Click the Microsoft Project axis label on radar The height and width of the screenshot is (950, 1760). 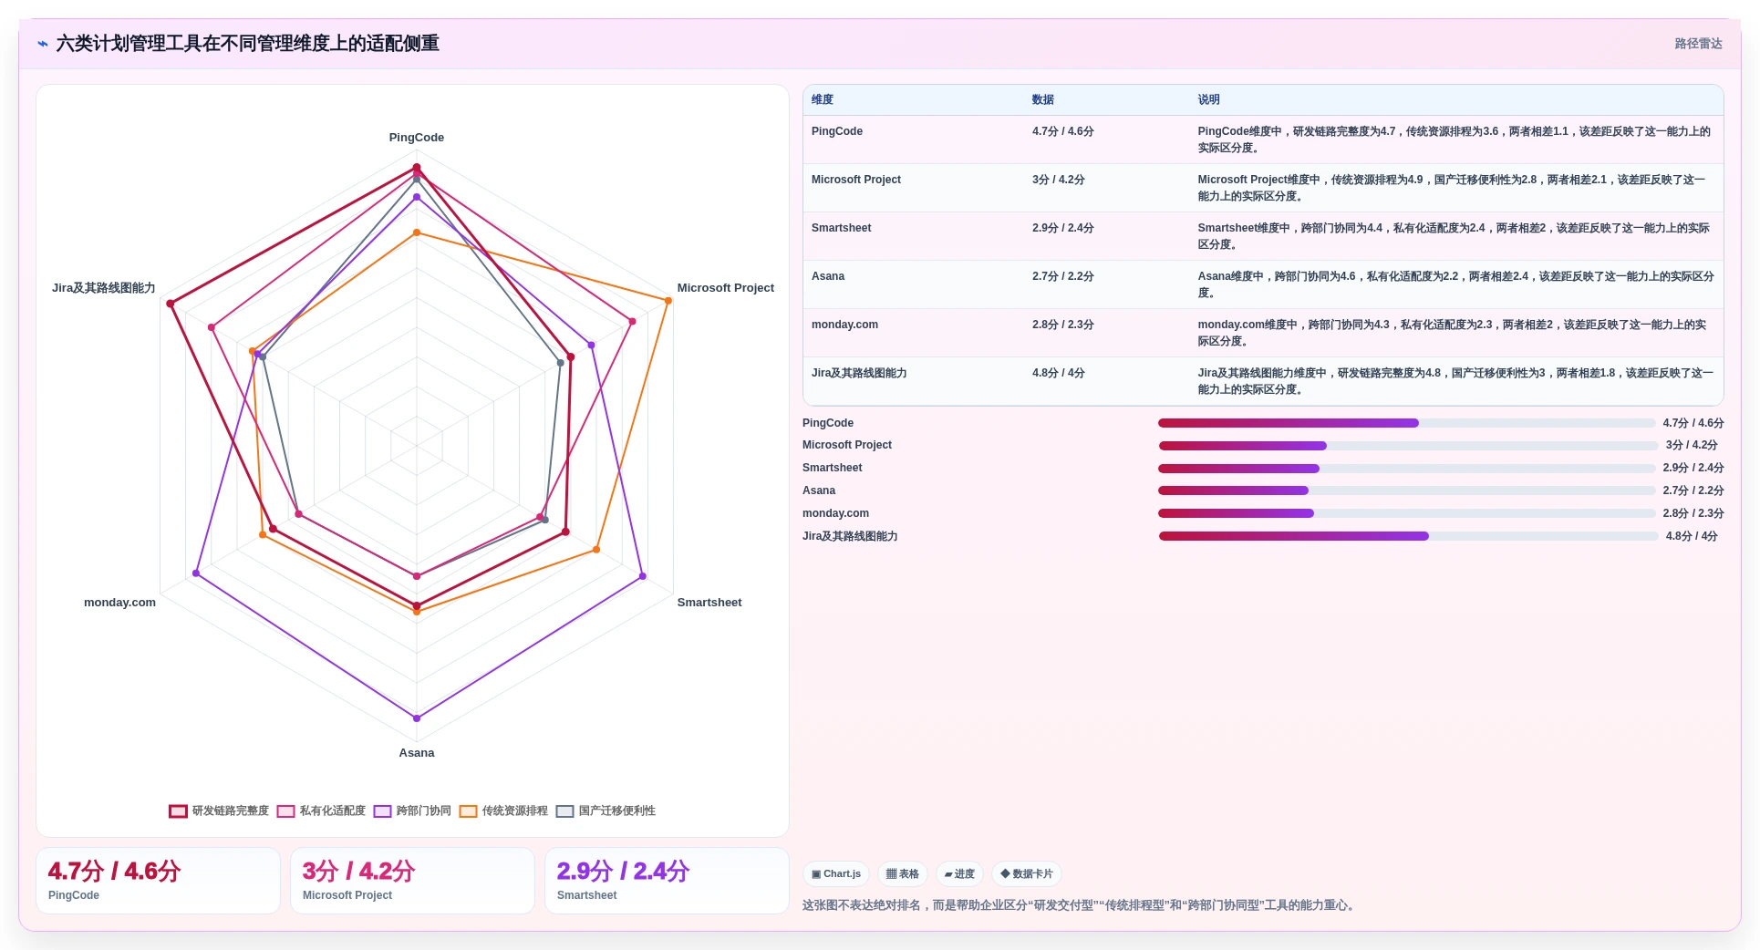click(725, 288)
